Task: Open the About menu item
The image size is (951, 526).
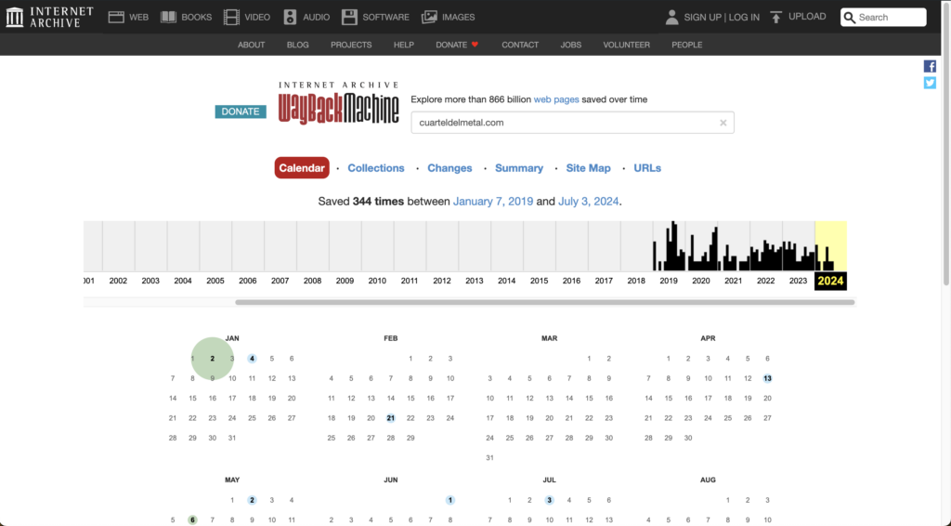Action: point(251,45)
